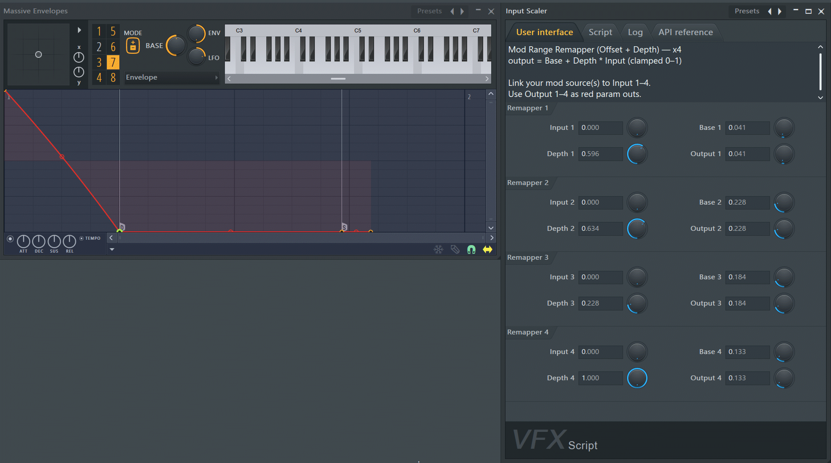Image resolution: width=831 pixels, height=463 pixels.
Task: Click the Output 4 knob
Action: (784, 378)
